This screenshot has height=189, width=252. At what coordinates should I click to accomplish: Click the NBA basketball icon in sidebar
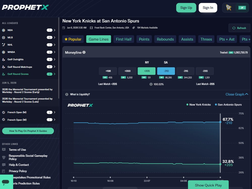coord(4,30)
